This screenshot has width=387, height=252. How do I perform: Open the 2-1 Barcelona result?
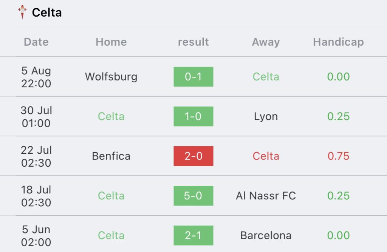pos(193,235)
